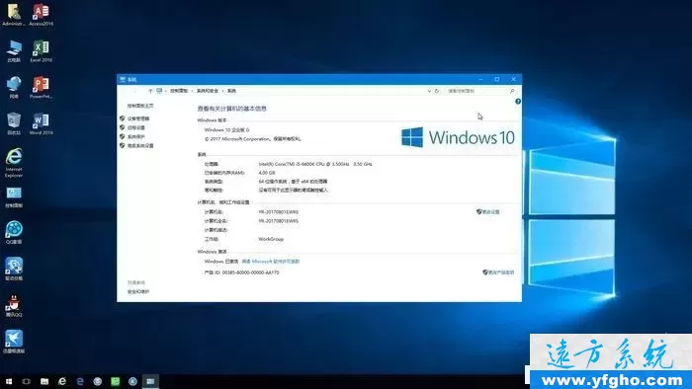Open Microsoft Edge from the taskbar
The height and width of the screenshot is (389, 692).
(80, 381)
